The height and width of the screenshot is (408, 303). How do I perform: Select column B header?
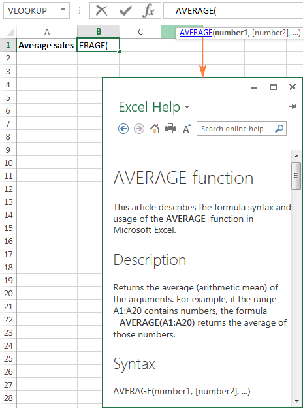click(x=99, y=32)
